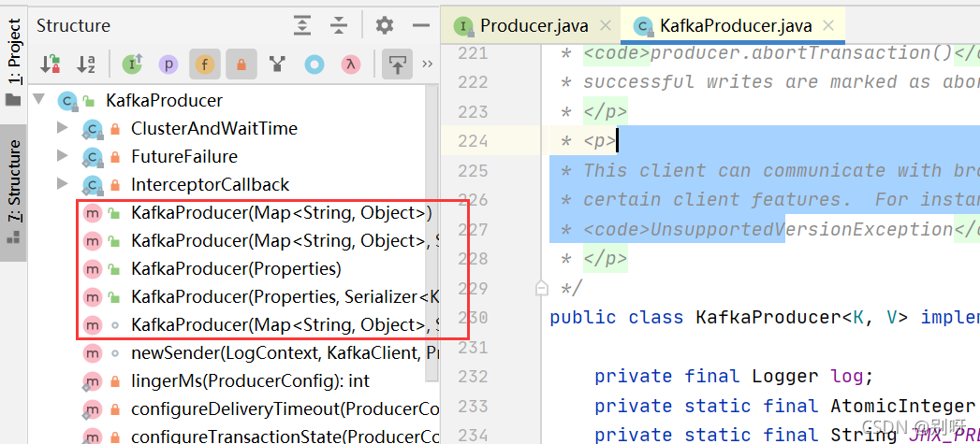This screenshot has height=444, width=980.
Task: Click lock icon beside FutureFailure
Action: [x=114, y=156]
